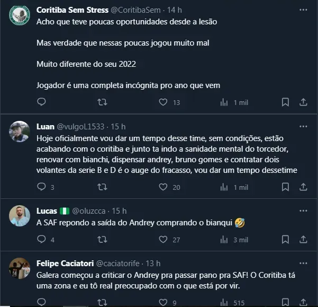Open Felipe Caciatori's profile name link
The image size is (318, 307).
(65, 264)
